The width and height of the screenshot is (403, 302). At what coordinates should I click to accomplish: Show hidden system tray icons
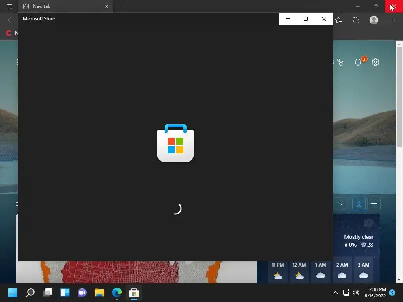point(335,293)
